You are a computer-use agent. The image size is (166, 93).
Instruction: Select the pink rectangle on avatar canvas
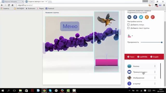click(x=107, y=63)
